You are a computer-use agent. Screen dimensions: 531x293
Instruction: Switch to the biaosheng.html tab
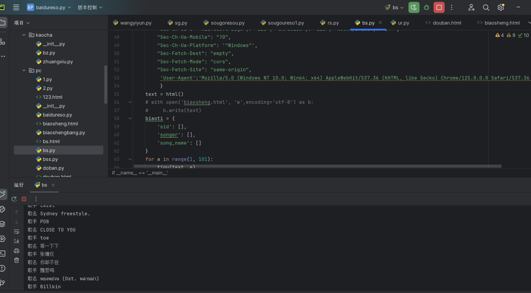pos(498,23)
